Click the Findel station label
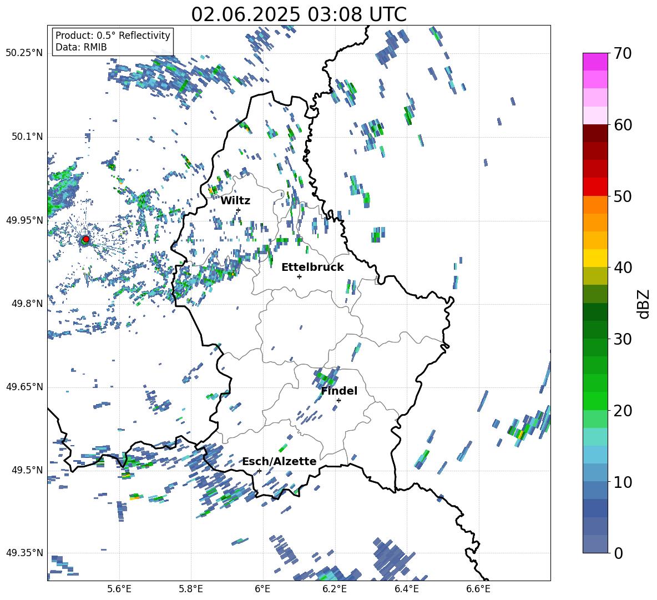 [x=339, y=391]
